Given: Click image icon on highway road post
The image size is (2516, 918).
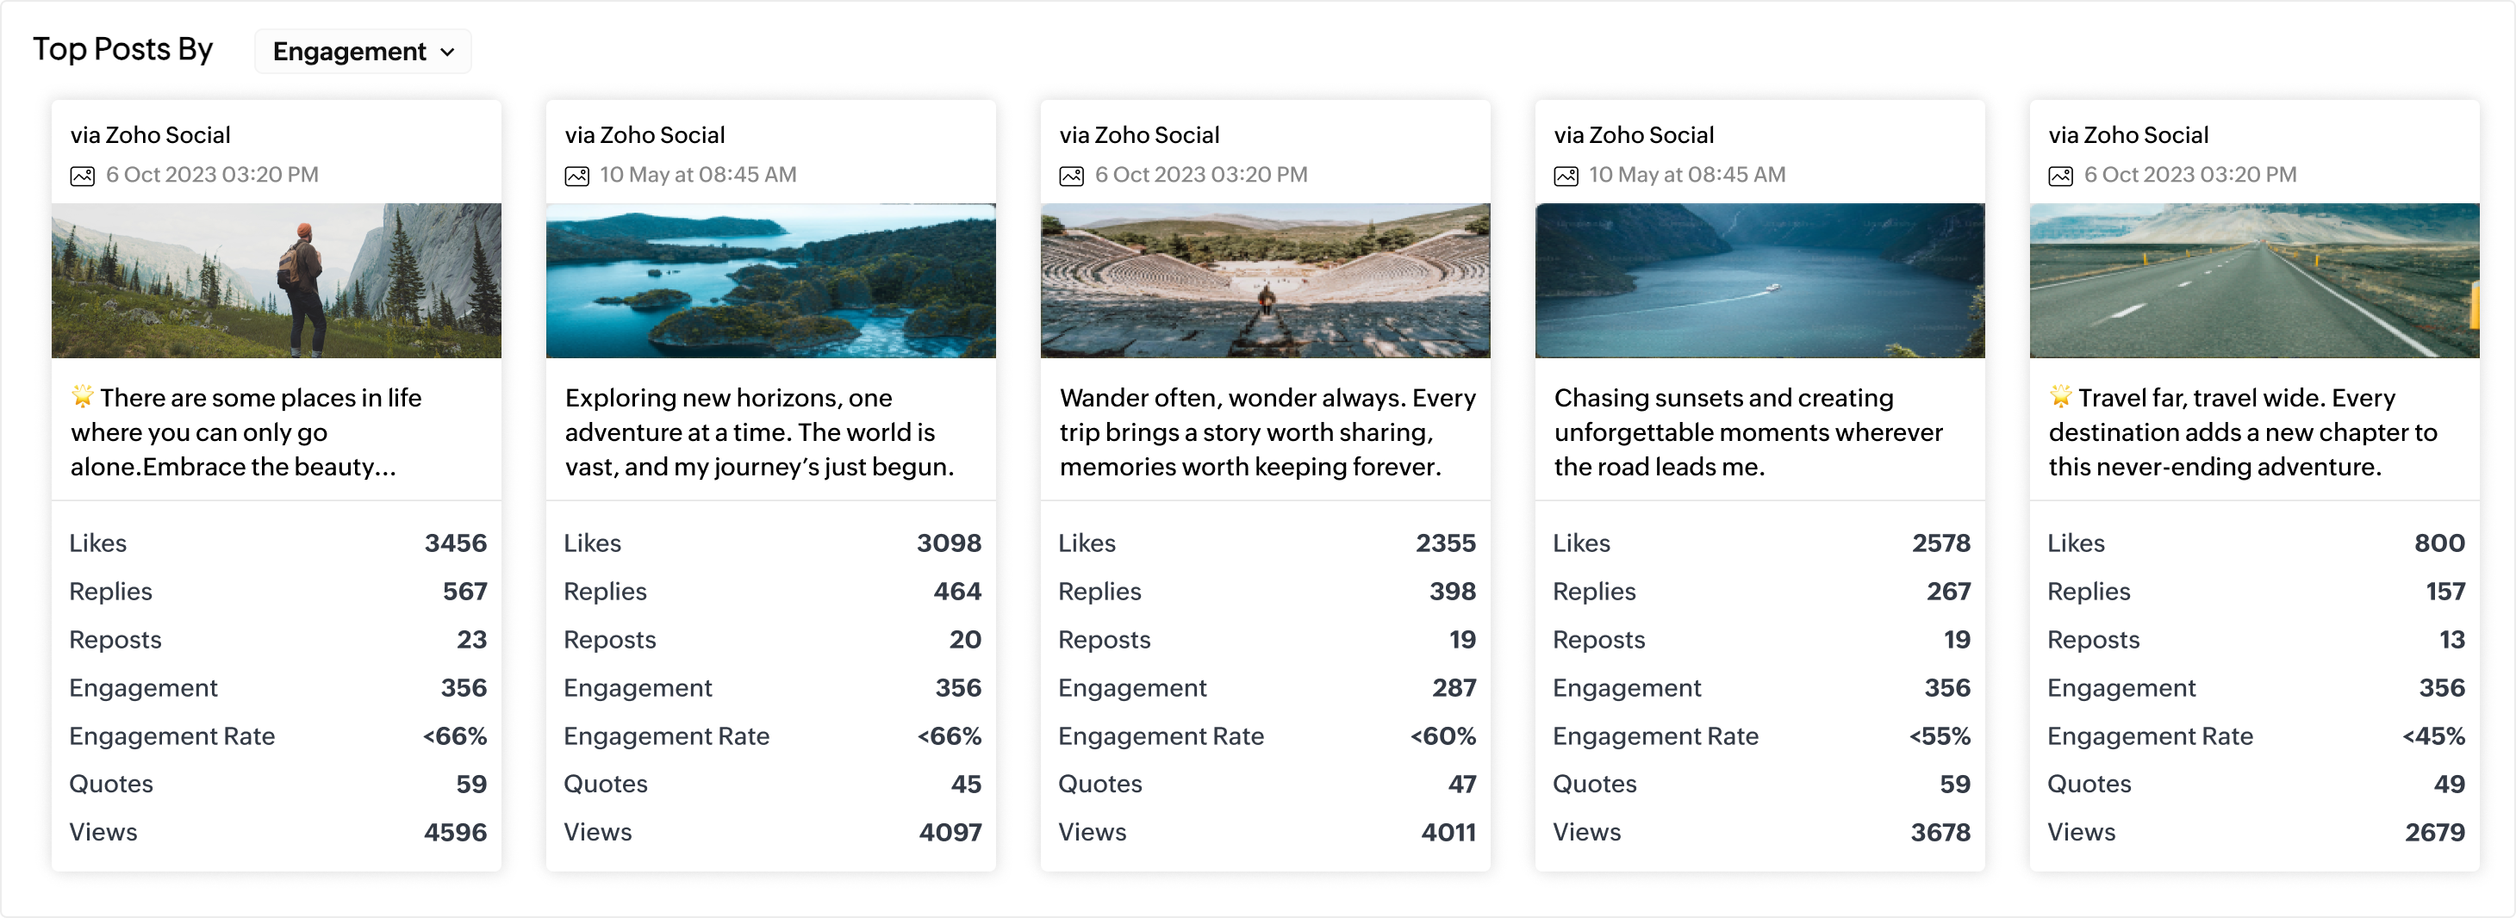Looking at the screenshot, I should click(x=2060, y=176).
